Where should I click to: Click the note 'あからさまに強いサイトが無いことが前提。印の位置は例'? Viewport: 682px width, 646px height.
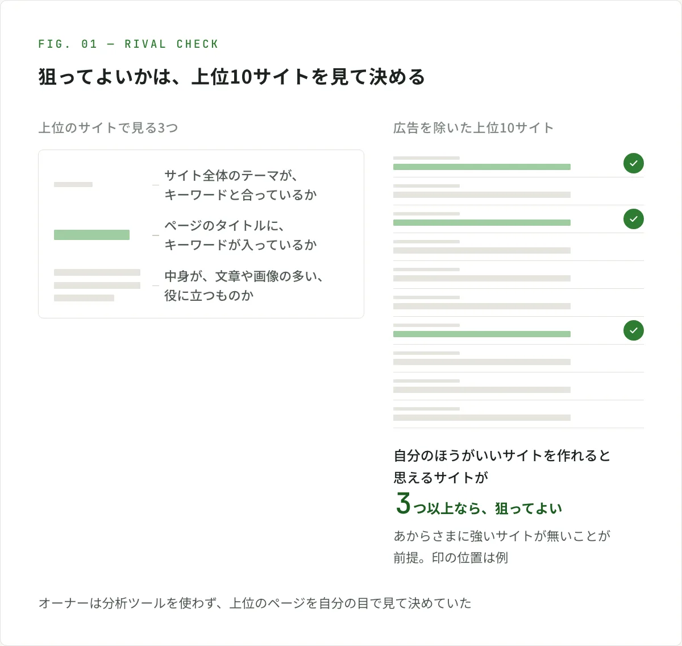(502, 546)
